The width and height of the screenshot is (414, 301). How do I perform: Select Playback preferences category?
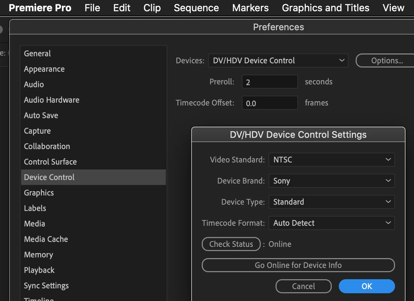(x=93, y=270)
